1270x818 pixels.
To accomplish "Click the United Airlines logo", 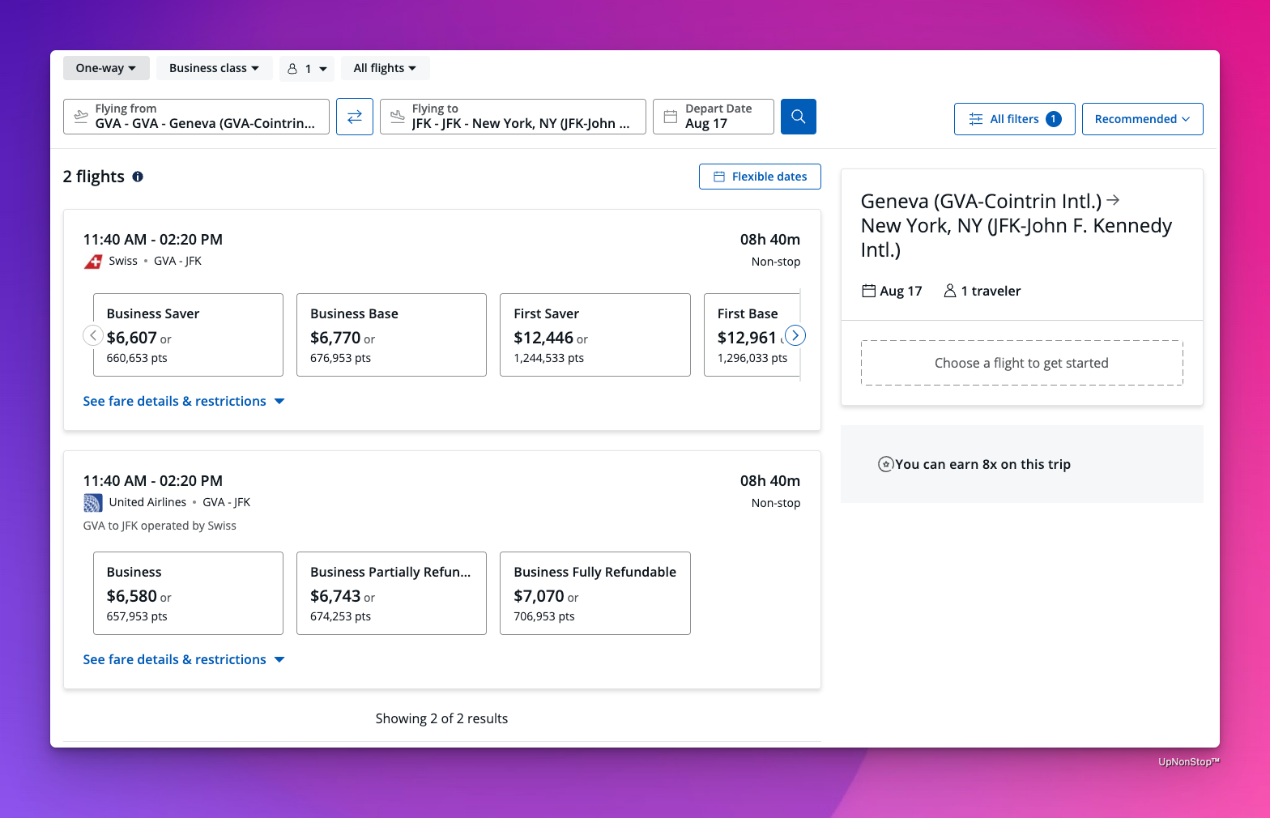I will [x=93, y=503].
